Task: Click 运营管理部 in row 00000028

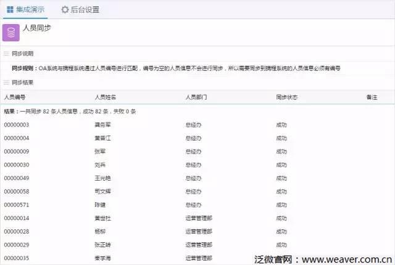Action: tap(199, 231)
